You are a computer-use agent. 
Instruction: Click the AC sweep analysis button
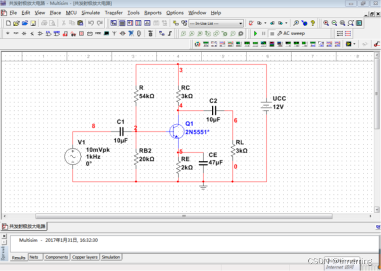point(291,34)
